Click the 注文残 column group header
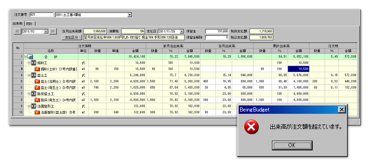Screen dimensions: 370x167 (333, 46)
